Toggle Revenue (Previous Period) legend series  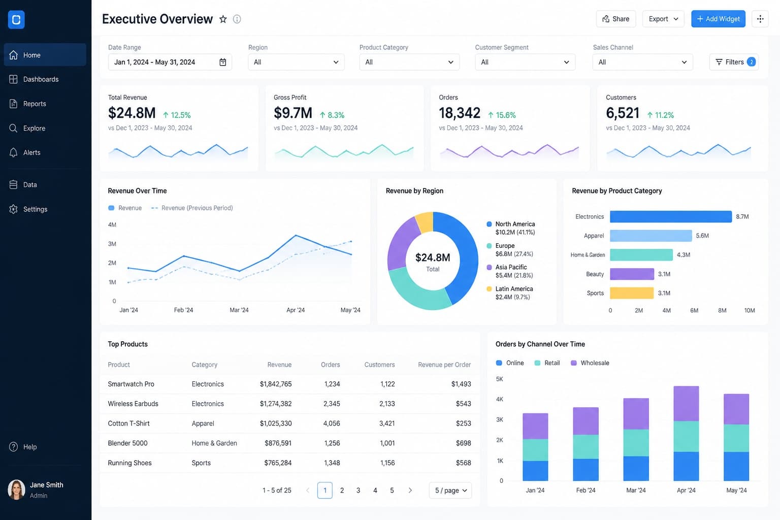192,208
